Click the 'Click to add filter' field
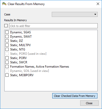Image resolution: width=102 pixels, height=109 pixels. [53, 26]
